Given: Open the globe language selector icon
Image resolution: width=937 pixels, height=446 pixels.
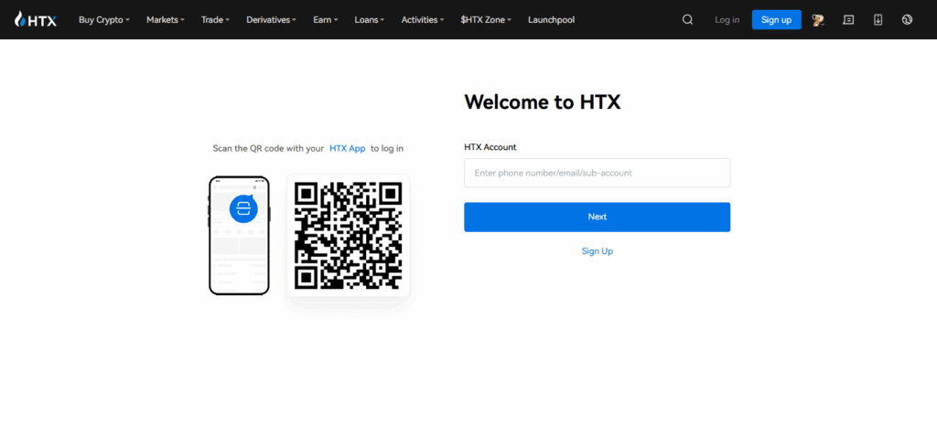Looking at the screenshot, I should tap(907, 19).
